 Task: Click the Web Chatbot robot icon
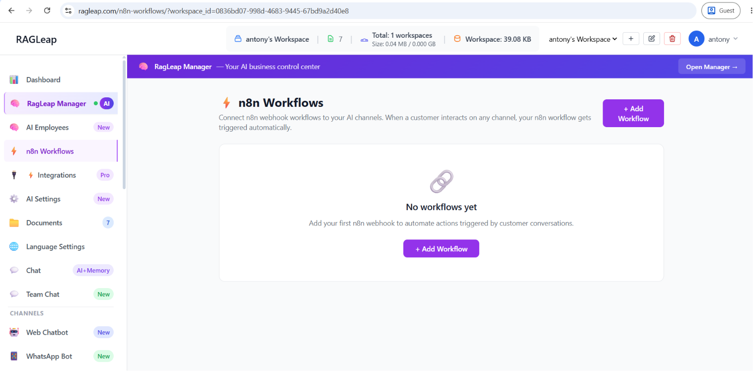[14, 332]
